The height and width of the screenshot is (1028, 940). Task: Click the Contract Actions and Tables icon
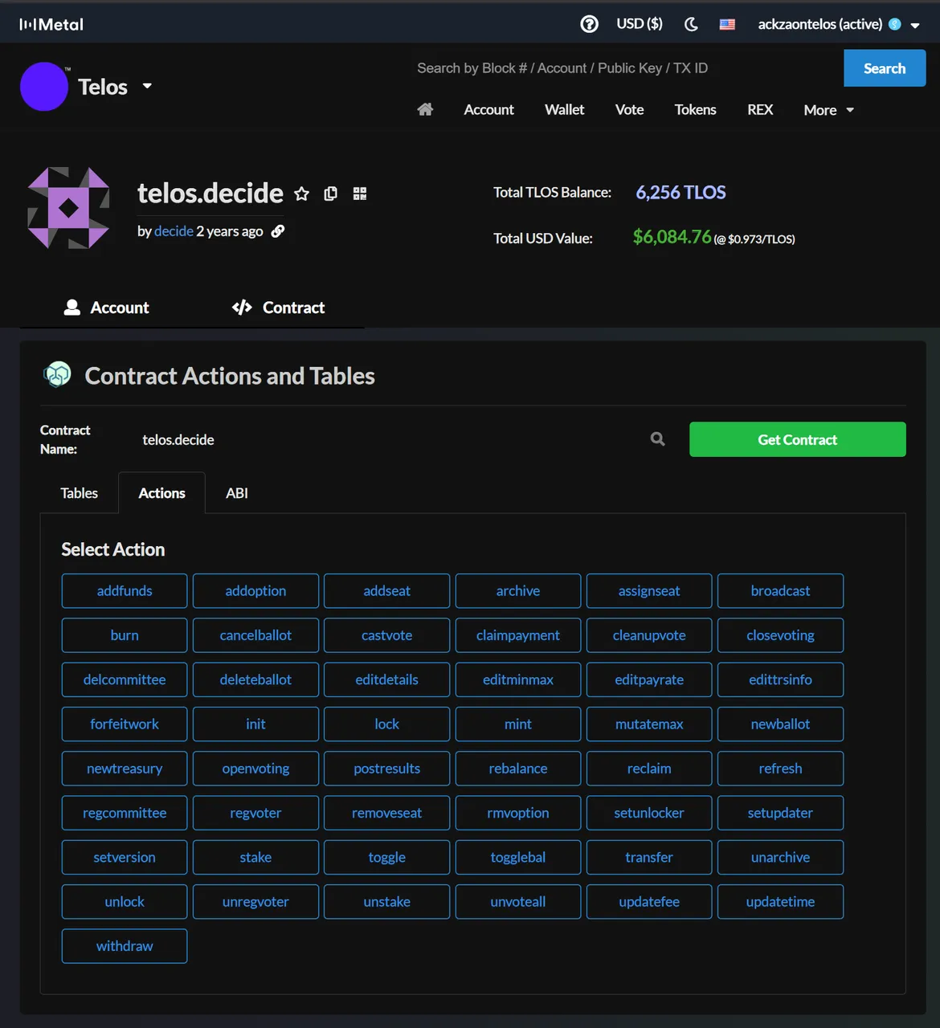57,374
